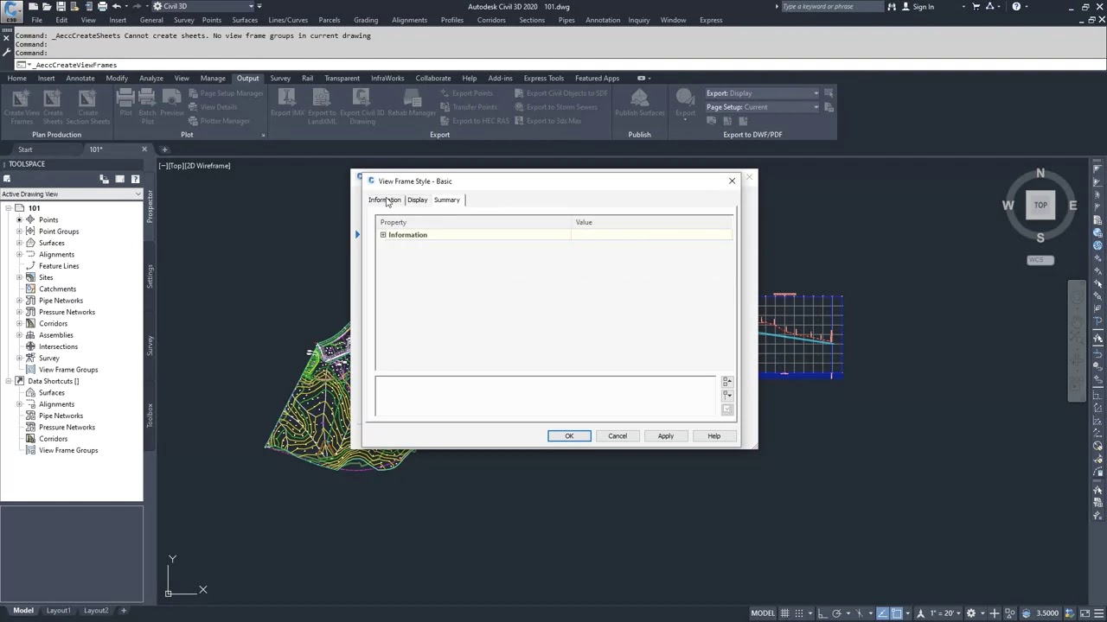Expand the Surfaces node under 101

19,243
